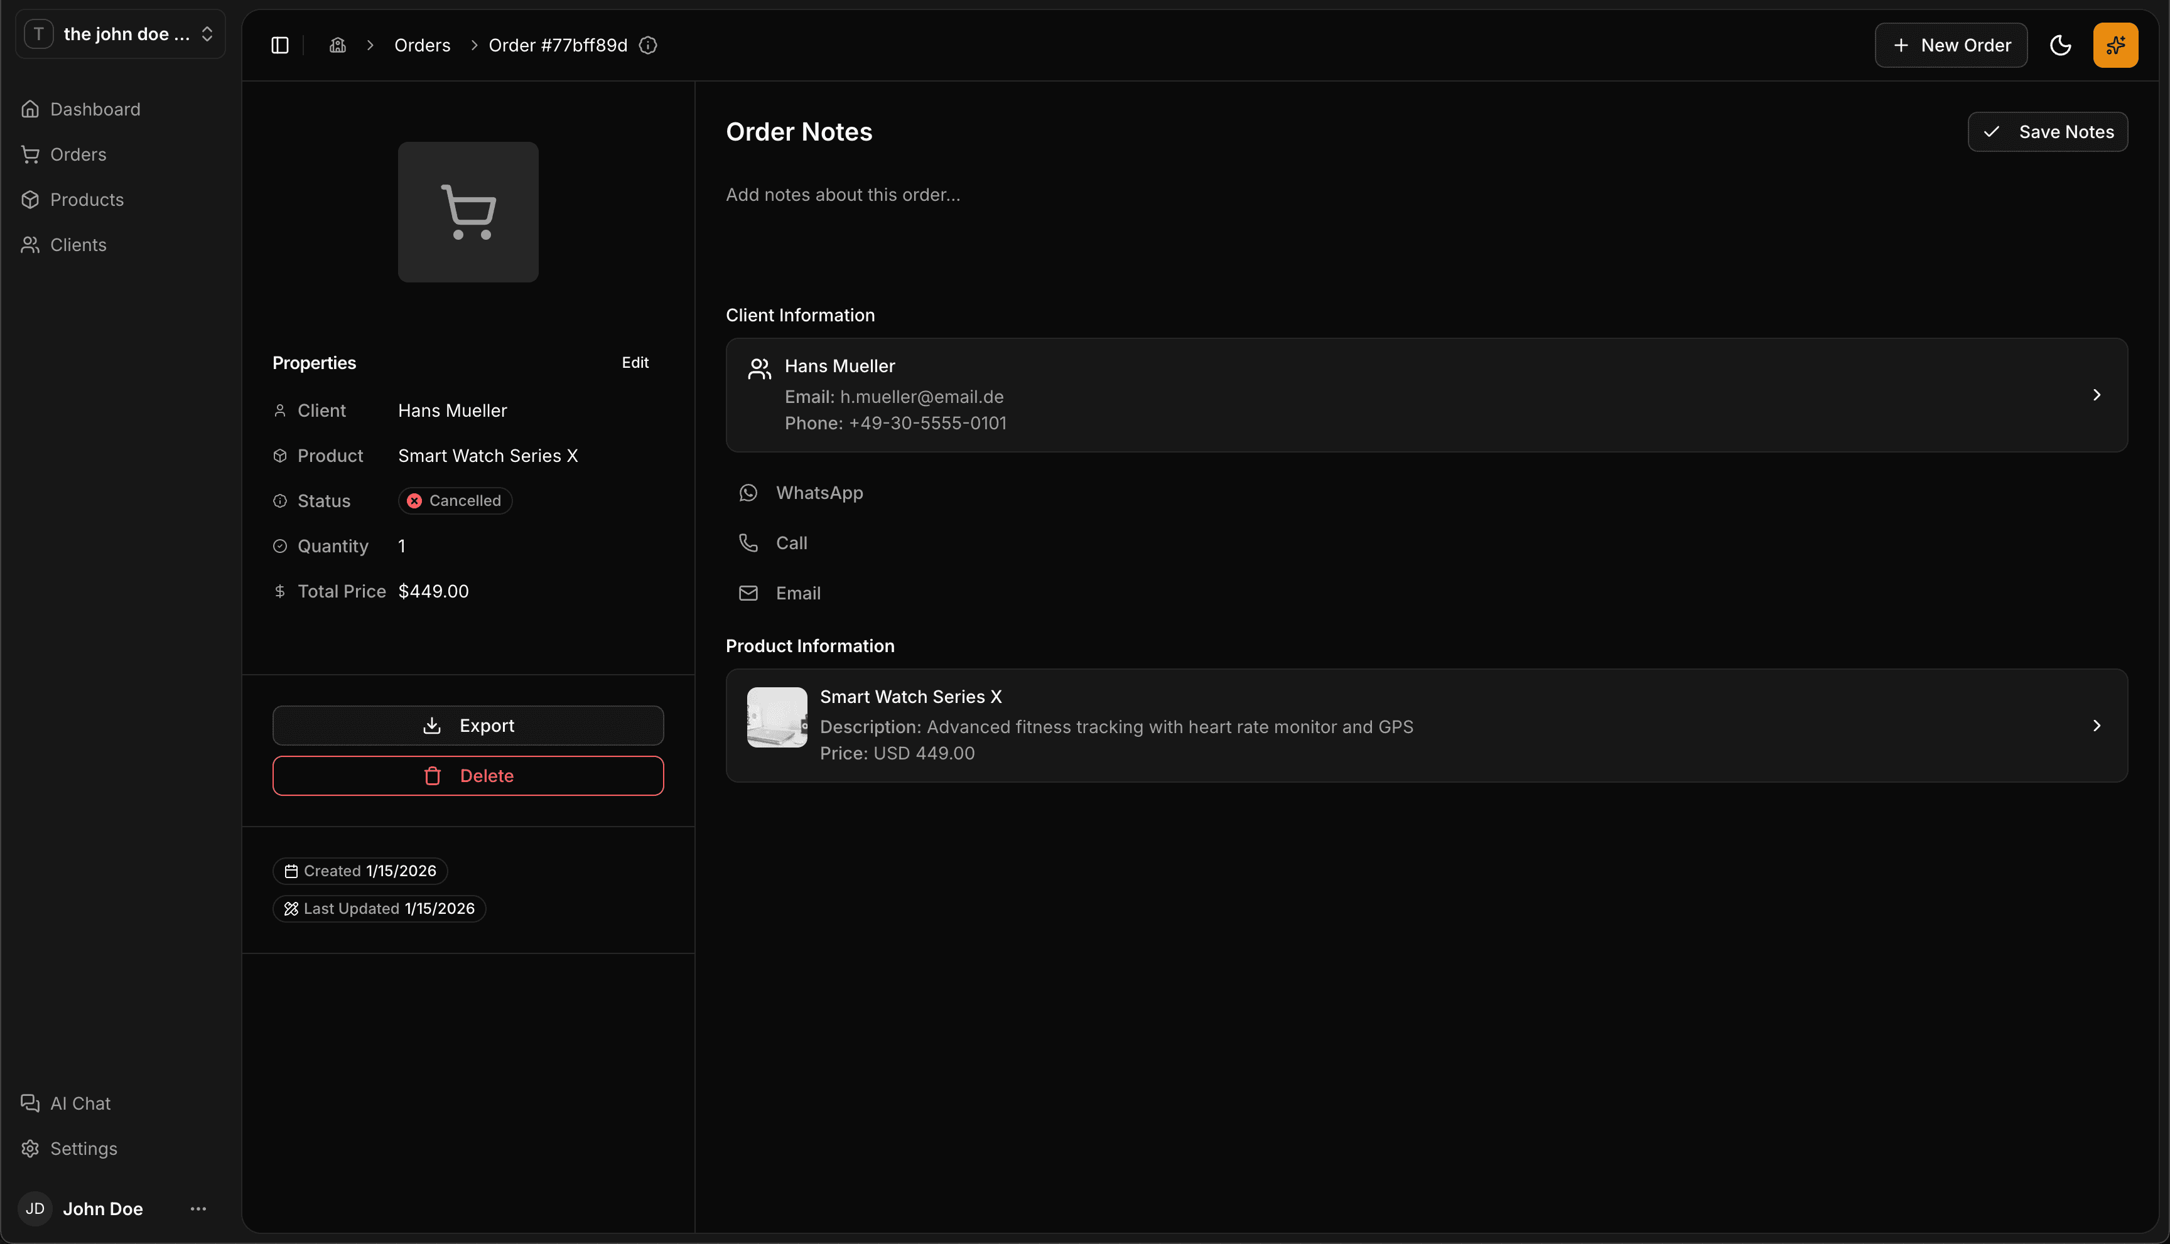Open the Clients section in sidebar
Viewport: 2170px width, 1244px height.
78,244
